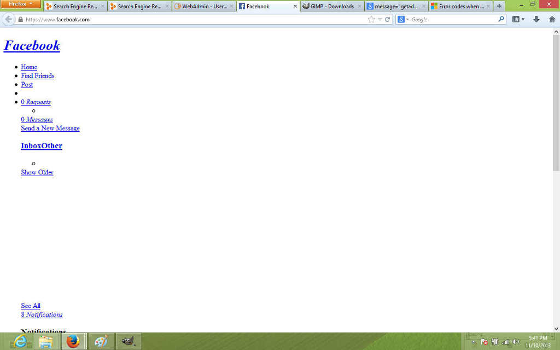The image size is (560, 350).
Task: Click the search magnifier icon
Action: pos(501,19)
